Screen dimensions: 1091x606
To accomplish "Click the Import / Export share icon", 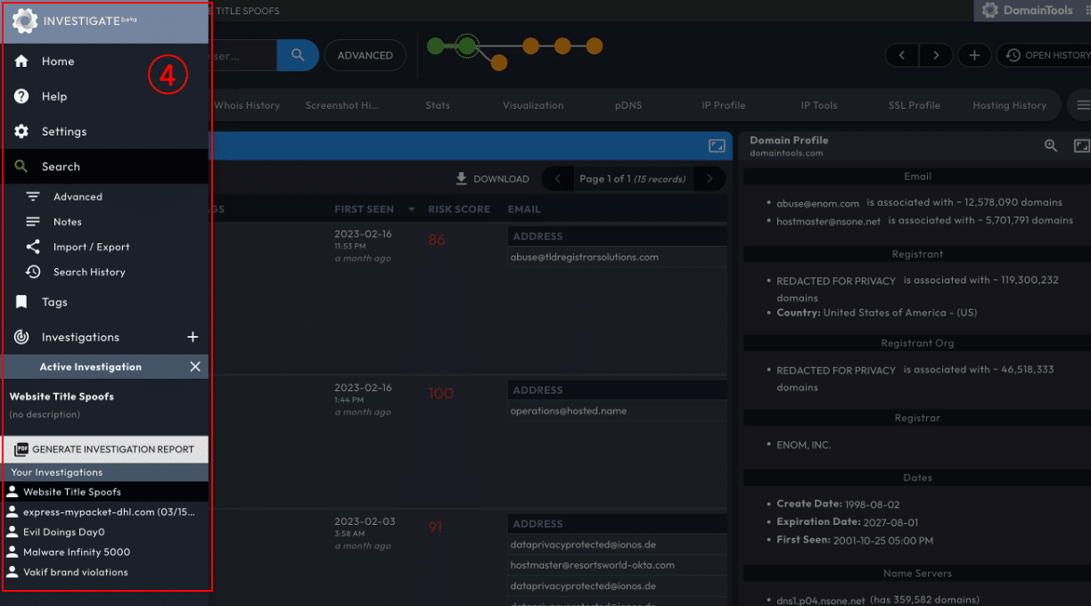I will click(33, 247).
